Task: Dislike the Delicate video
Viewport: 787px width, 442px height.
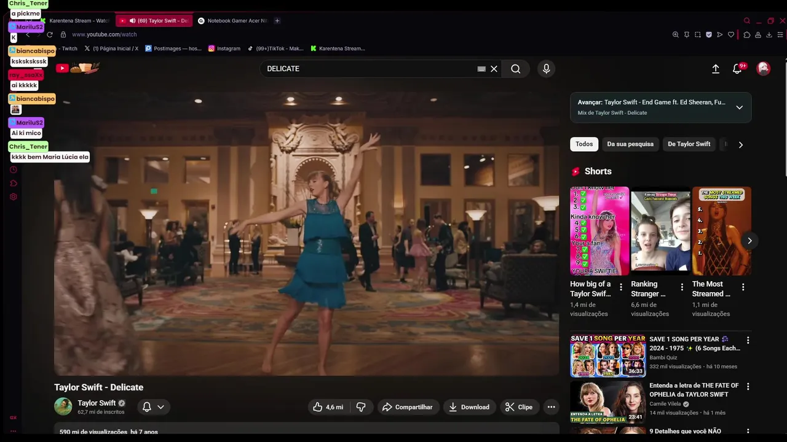Action: [x=362, y=407]
